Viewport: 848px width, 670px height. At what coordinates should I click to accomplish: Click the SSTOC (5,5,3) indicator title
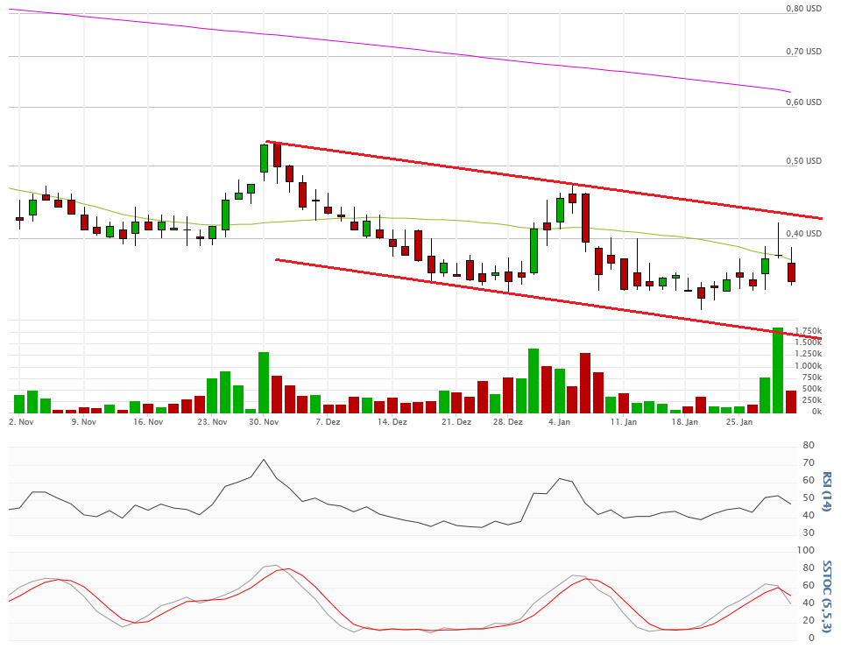click(x=826, y=596)
